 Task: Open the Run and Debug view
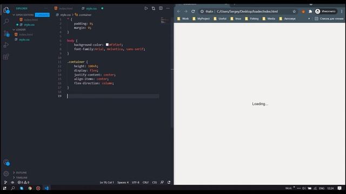pyautogui.click(x=6, y=45)
